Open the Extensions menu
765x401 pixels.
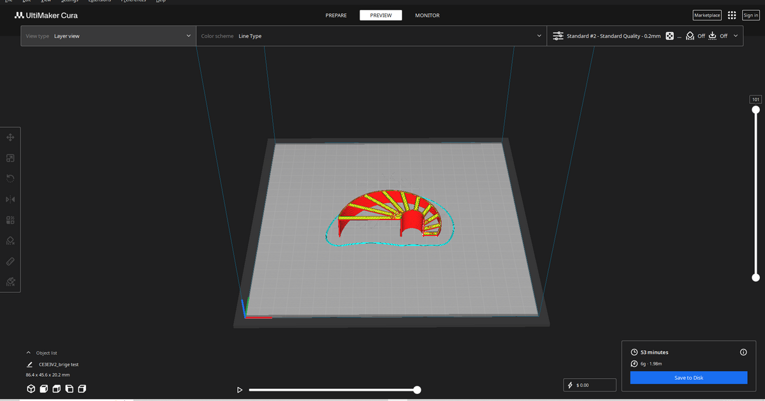pyautogui.click(x=99, y=1)
